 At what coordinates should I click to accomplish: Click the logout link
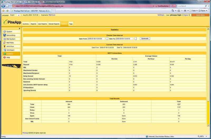click(x=186, y=15)
